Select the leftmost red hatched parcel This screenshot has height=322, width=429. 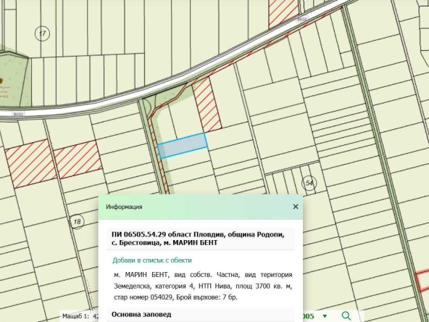[x=30, y=164]
